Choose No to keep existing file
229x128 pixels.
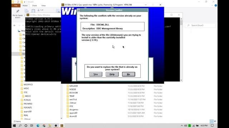tap(128, 74)
